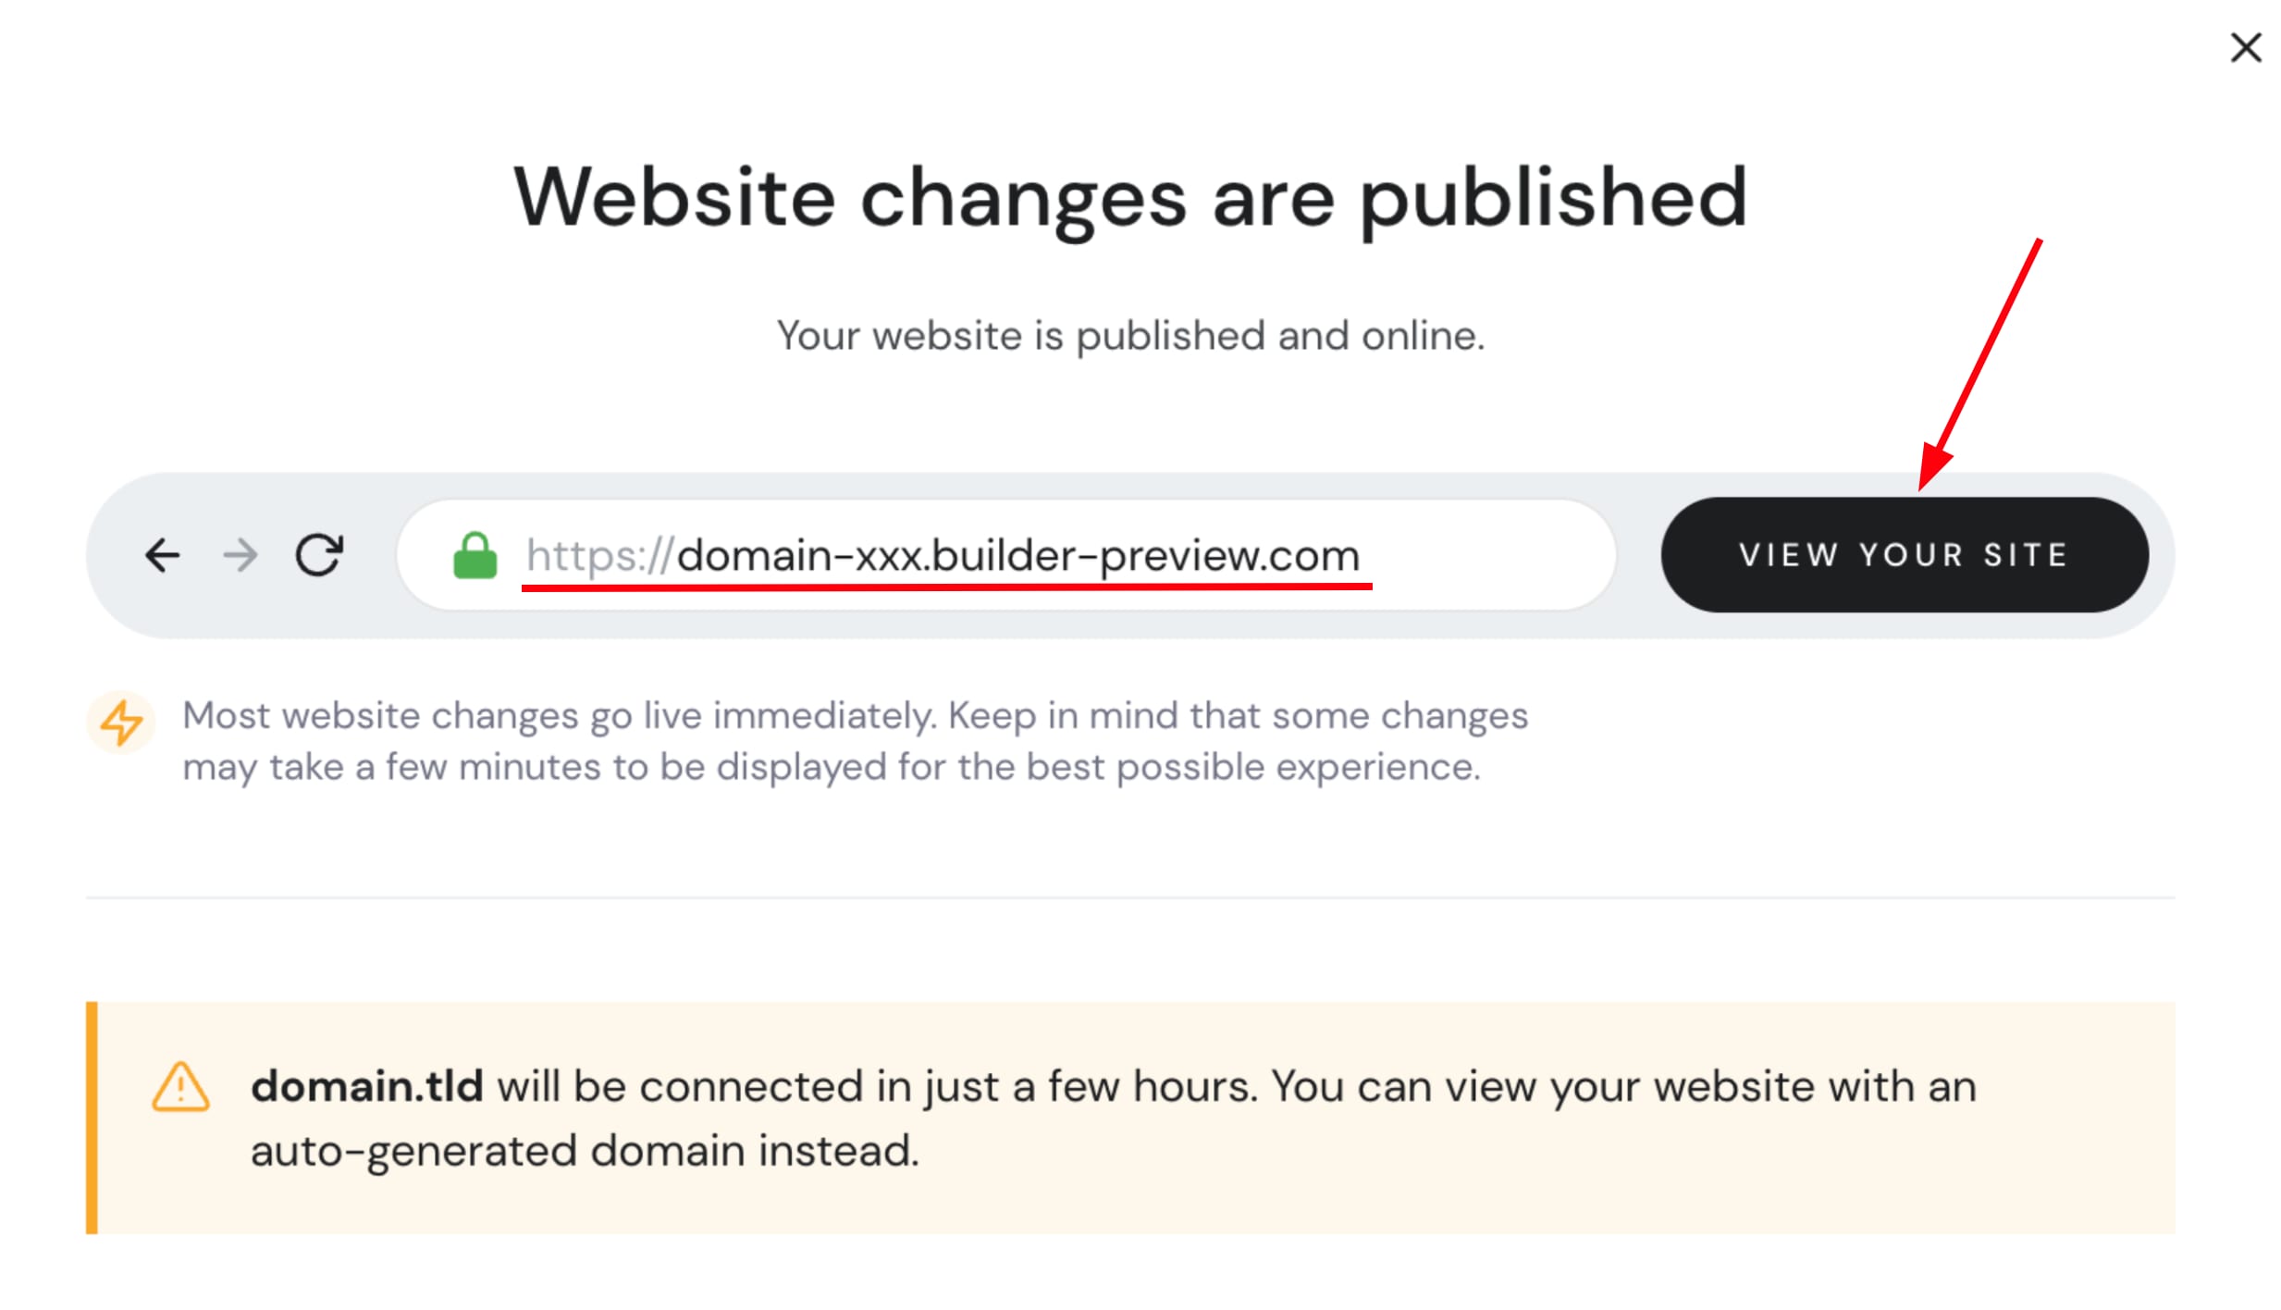This screenshot has height=1310, width=2281.
Task: Click the back navigation arrow icon
Action: [163, 554]
